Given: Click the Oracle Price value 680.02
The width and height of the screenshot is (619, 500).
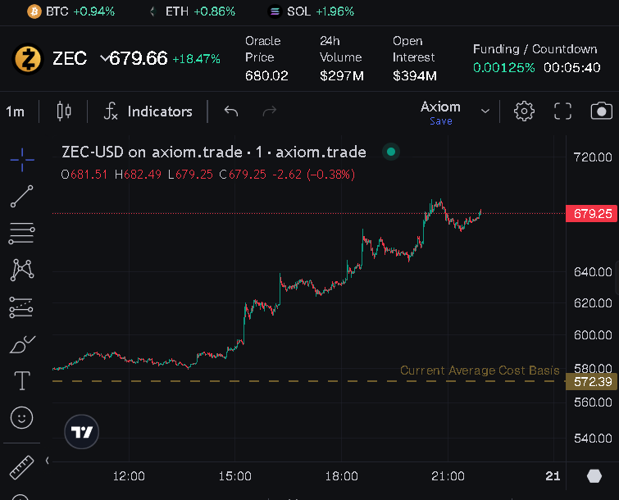Looking at the screenshot, I should [266, 75].
